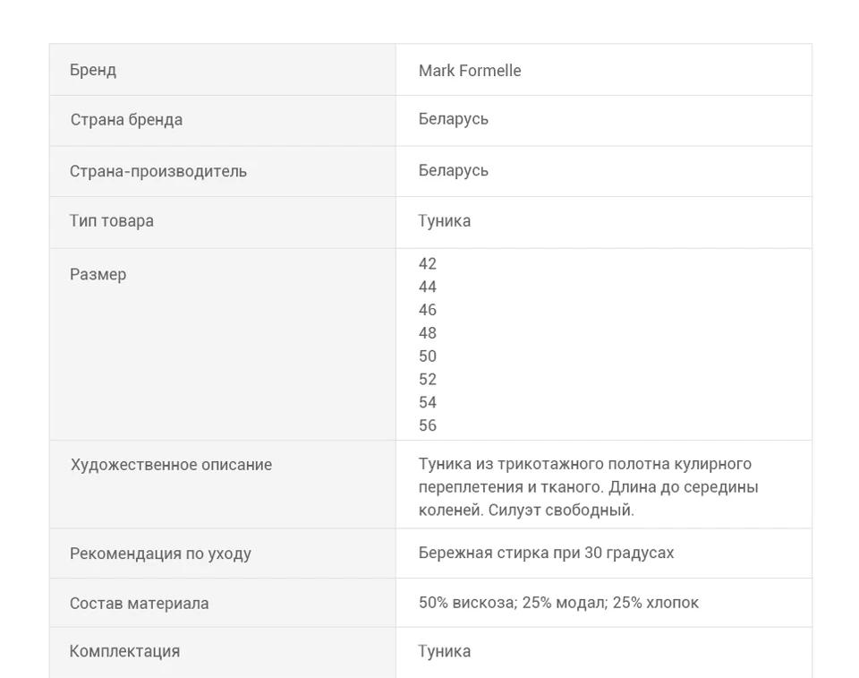Select size 56

tap(428, 425)
